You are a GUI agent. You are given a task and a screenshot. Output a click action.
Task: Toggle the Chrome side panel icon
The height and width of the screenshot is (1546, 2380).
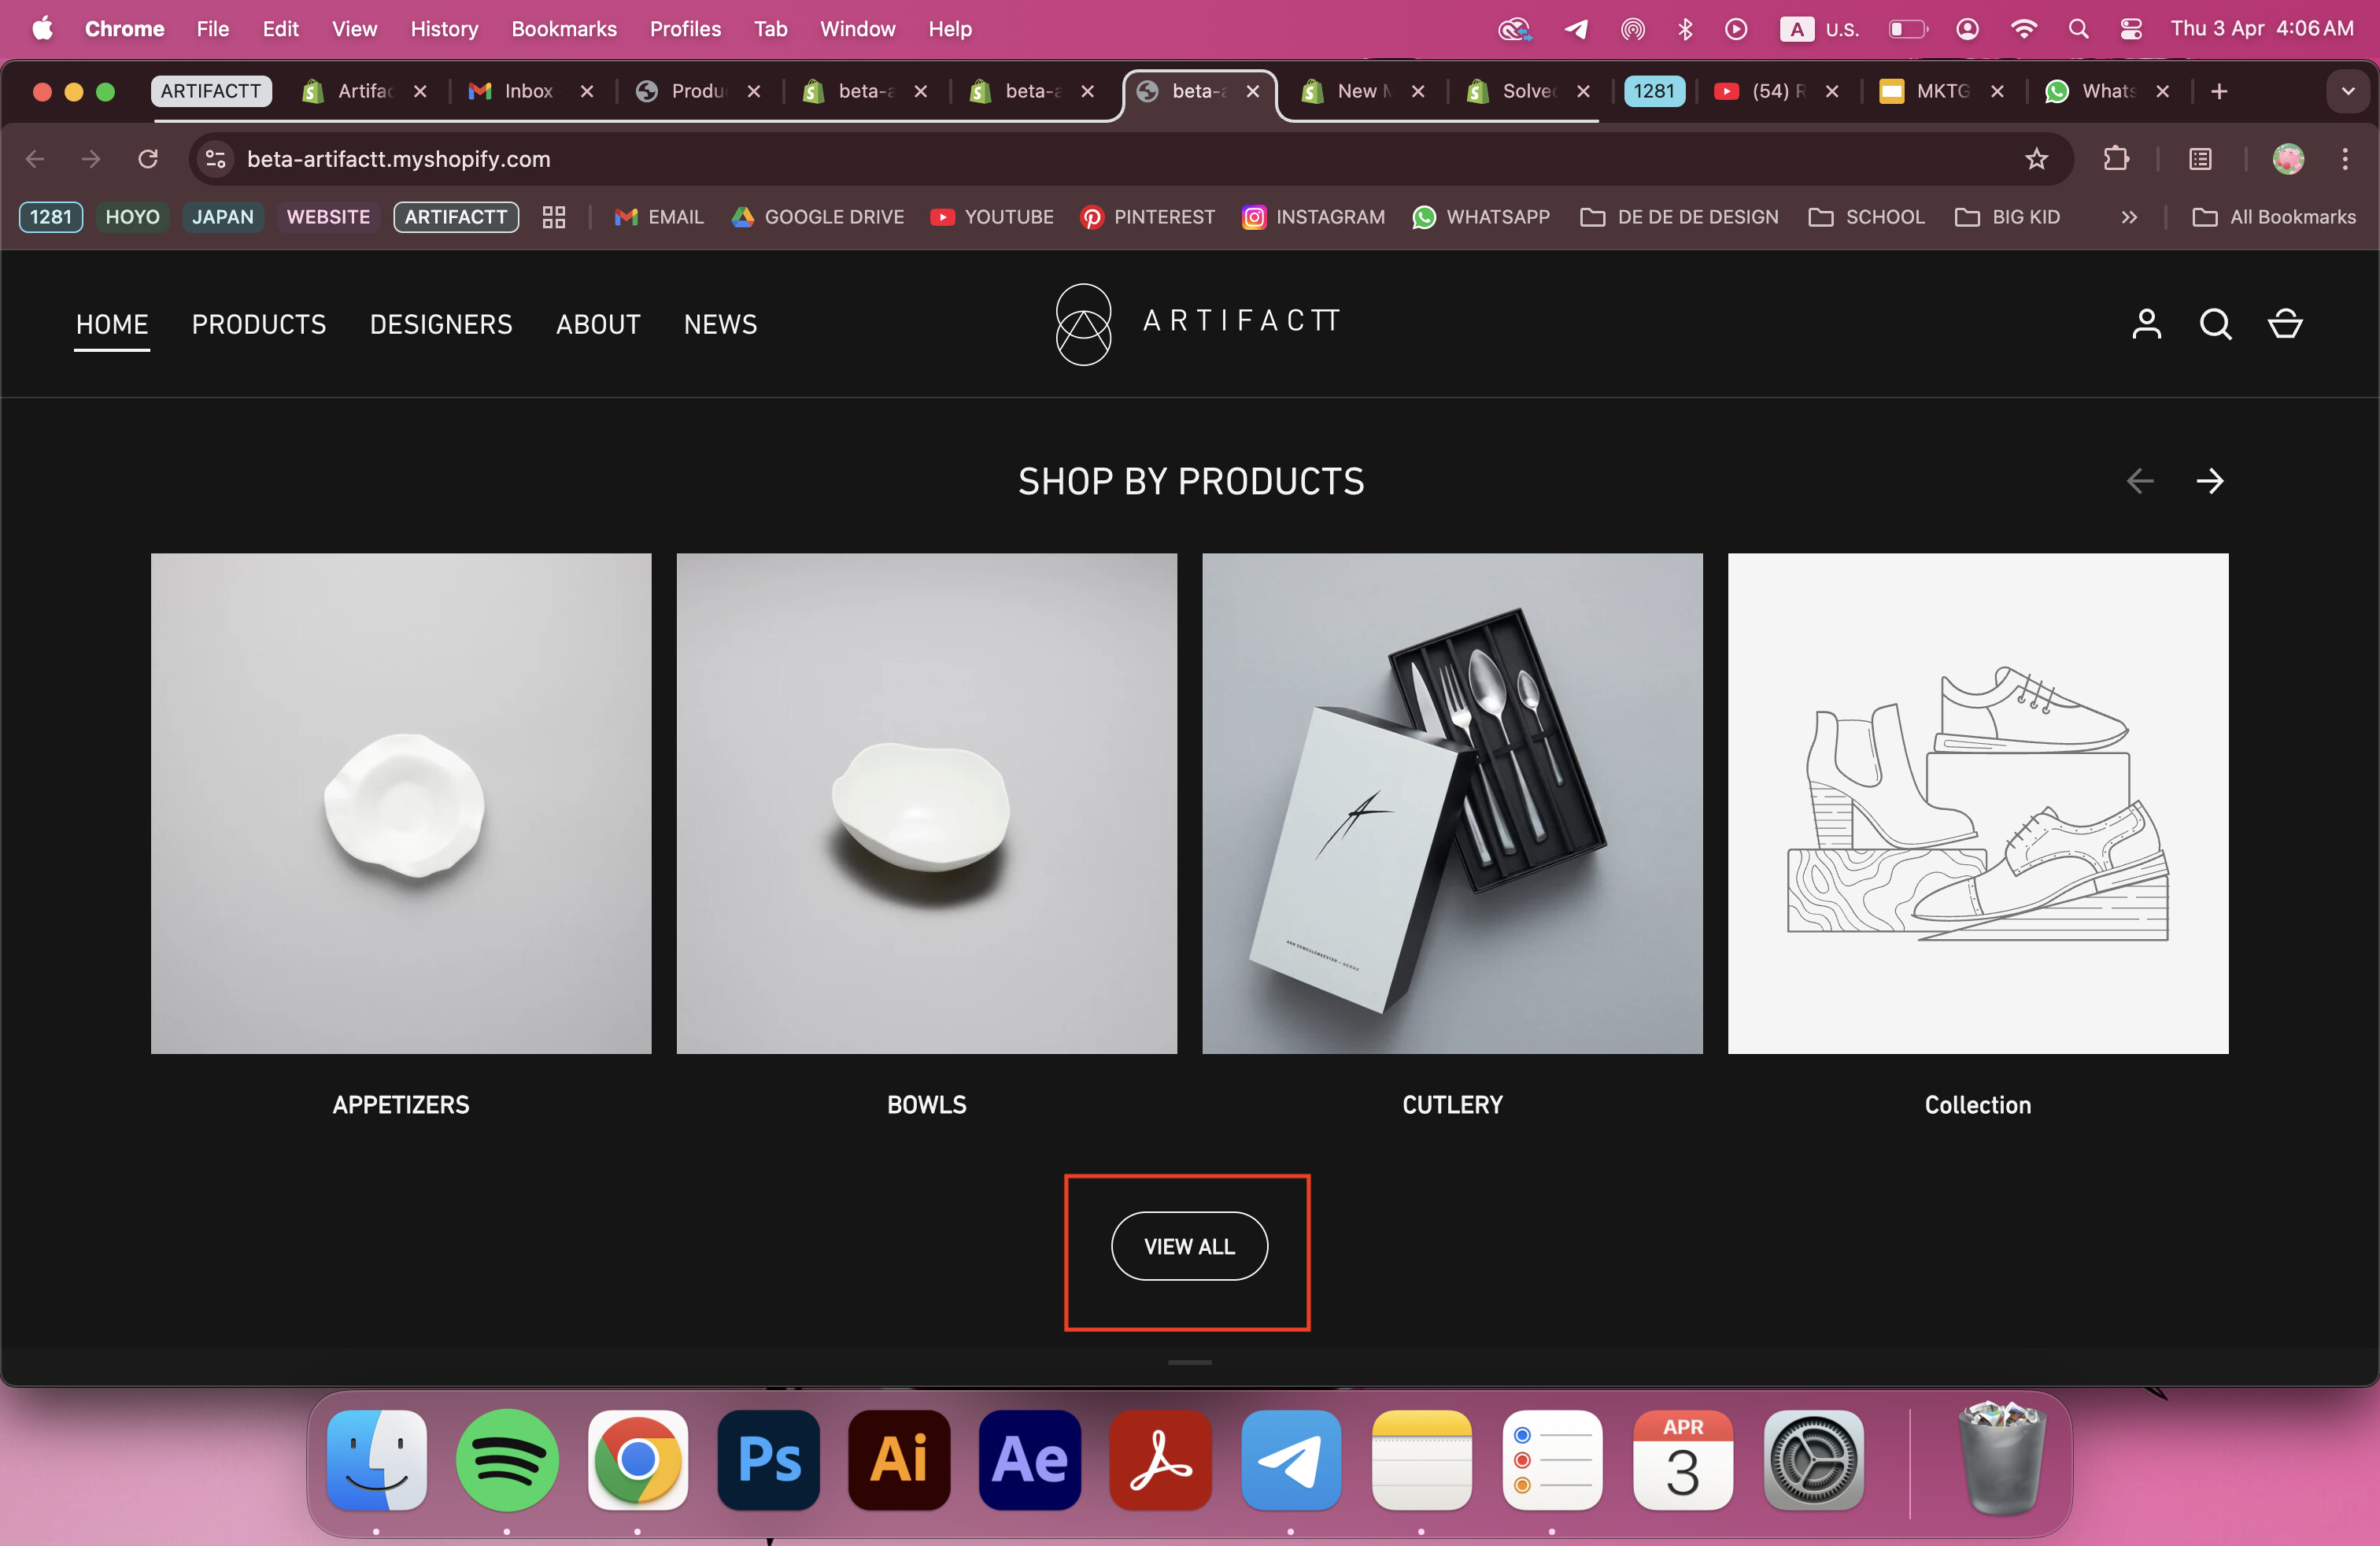click(2200, 159)
